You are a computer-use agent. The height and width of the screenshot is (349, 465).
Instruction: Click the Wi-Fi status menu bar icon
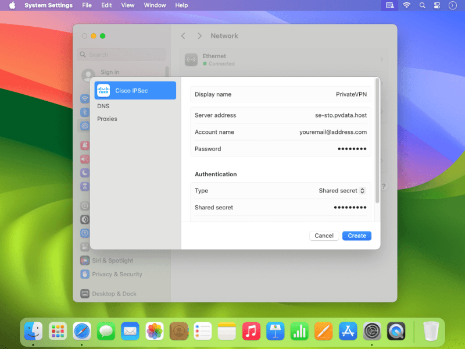coord(407,5)
